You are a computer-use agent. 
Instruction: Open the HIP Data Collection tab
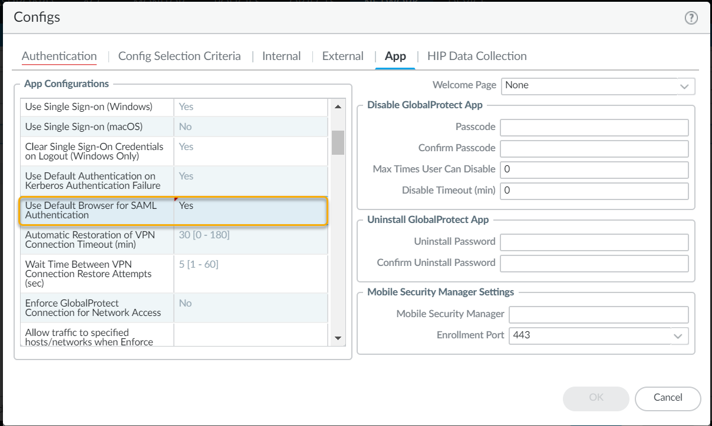(477, 56)
